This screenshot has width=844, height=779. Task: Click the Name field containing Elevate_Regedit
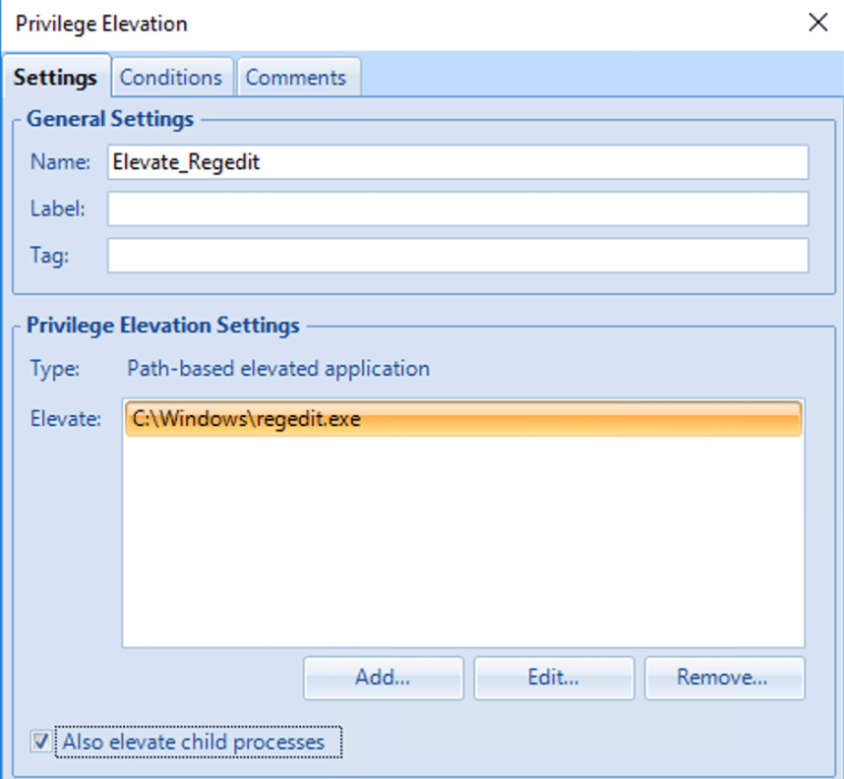pos(457,162)
